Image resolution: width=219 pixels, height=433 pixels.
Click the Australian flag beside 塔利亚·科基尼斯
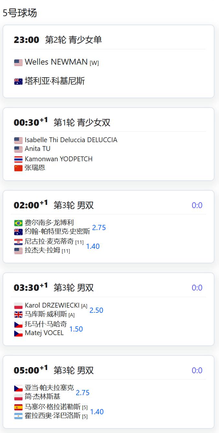coord(18,81)
